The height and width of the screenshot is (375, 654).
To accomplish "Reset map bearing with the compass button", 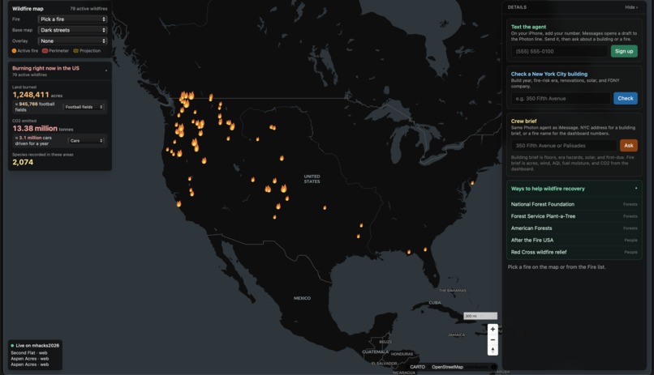I will 493,351.
